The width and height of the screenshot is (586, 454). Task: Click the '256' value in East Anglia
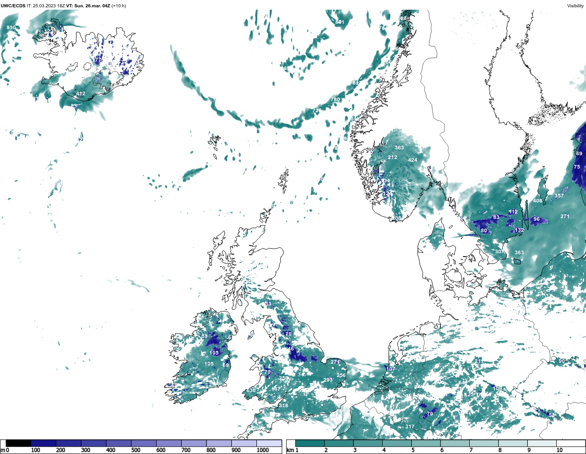pos(341,375)
